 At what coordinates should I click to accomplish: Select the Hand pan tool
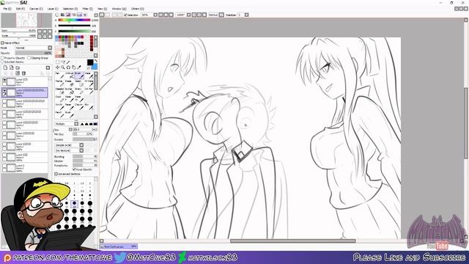pyautogui.click(x=73, y=67)
